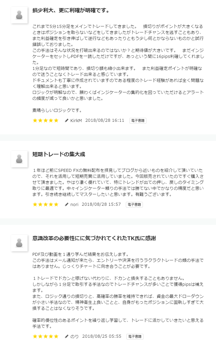
Task: Click timestamp 2018/08/25 05:55
Action: [102, 337]
